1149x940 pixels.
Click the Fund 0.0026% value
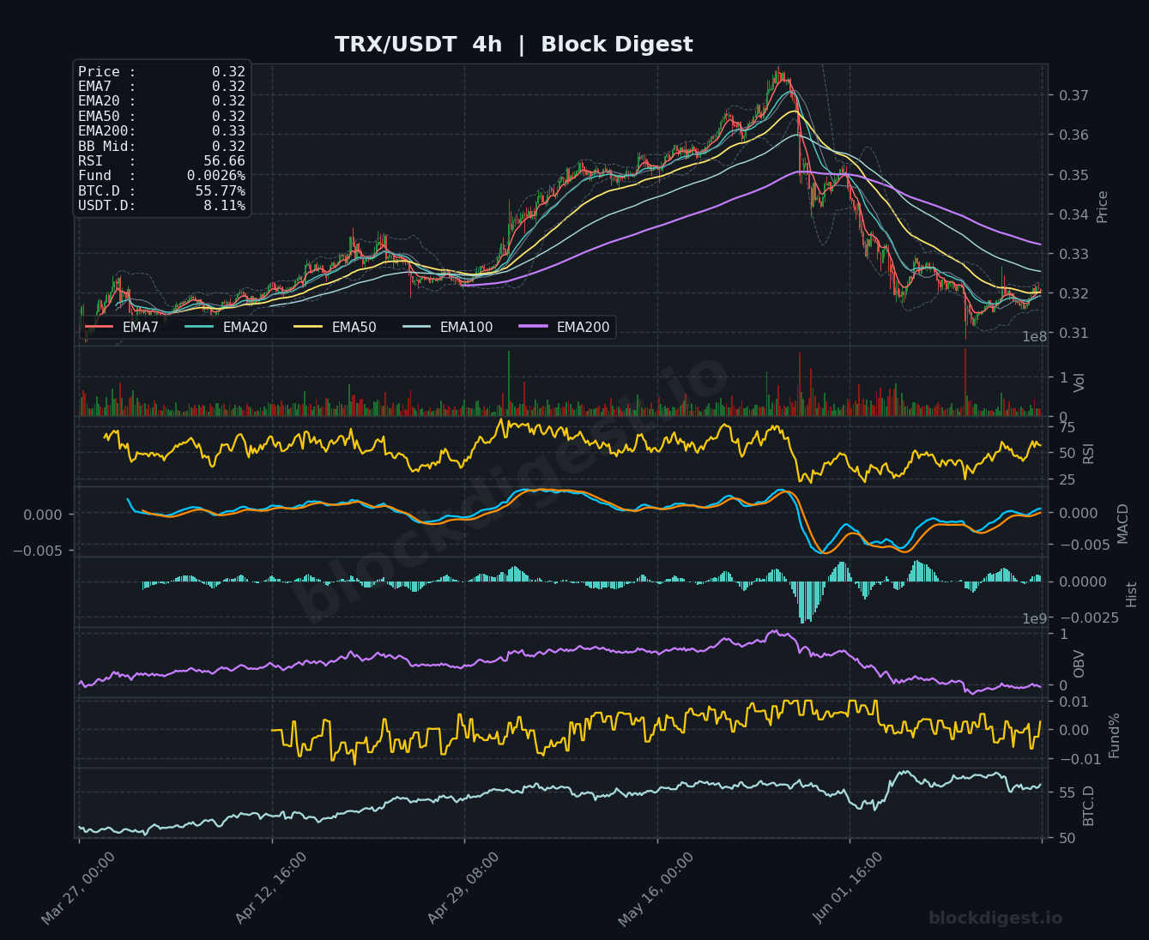215,176
